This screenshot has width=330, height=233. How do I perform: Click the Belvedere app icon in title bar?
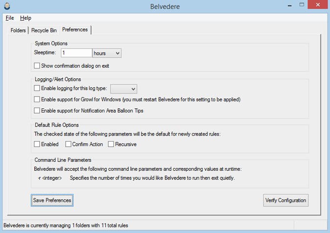pyautogui.click(x=7, y=6)
